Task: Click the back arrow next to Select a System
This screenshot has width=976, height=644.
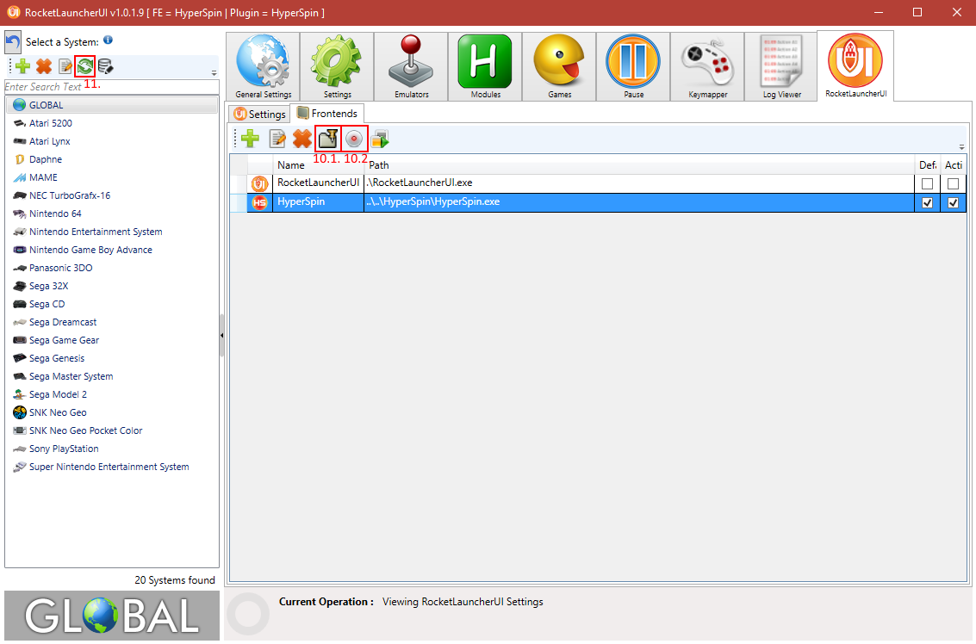Action: (12, 42)
